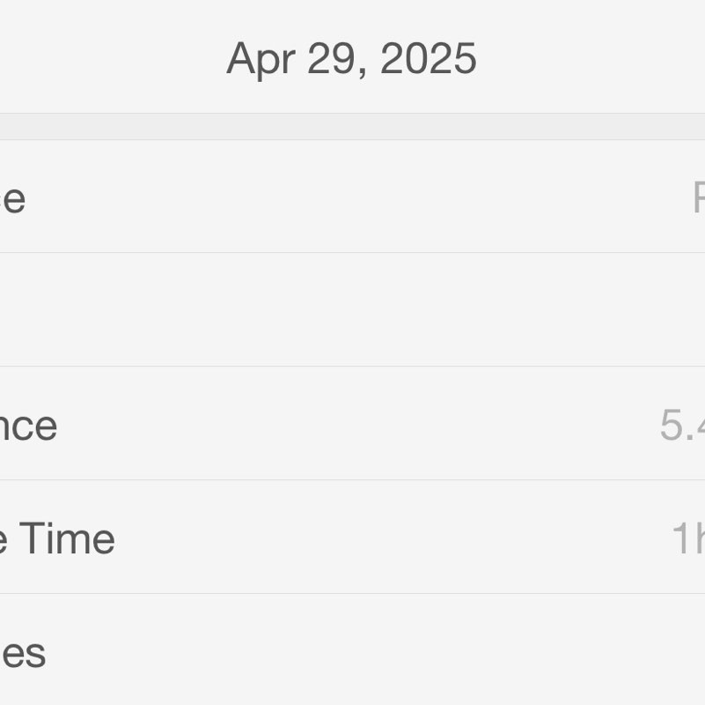The width and height of the screenshot is (705, 705).
Task: Click the cut-off "F" value in the first row
Action: [697, 198]
